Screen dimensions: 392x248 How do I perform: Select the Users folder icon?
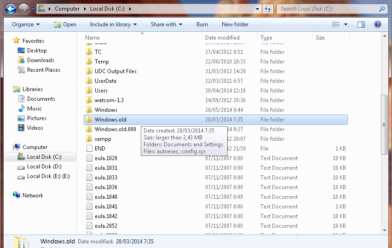[89, 91]
